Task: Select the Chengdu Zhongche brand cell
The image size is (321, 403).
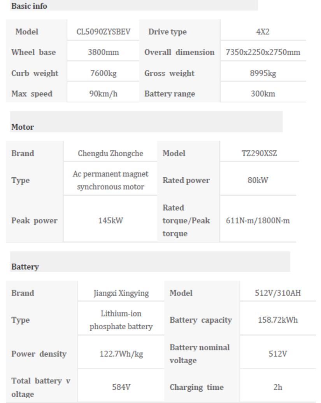Action: [111, 154]
